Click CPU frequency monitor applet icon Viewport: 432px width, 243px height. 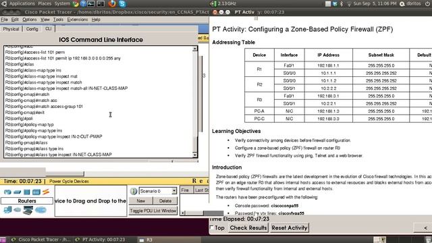pos(213,4)
